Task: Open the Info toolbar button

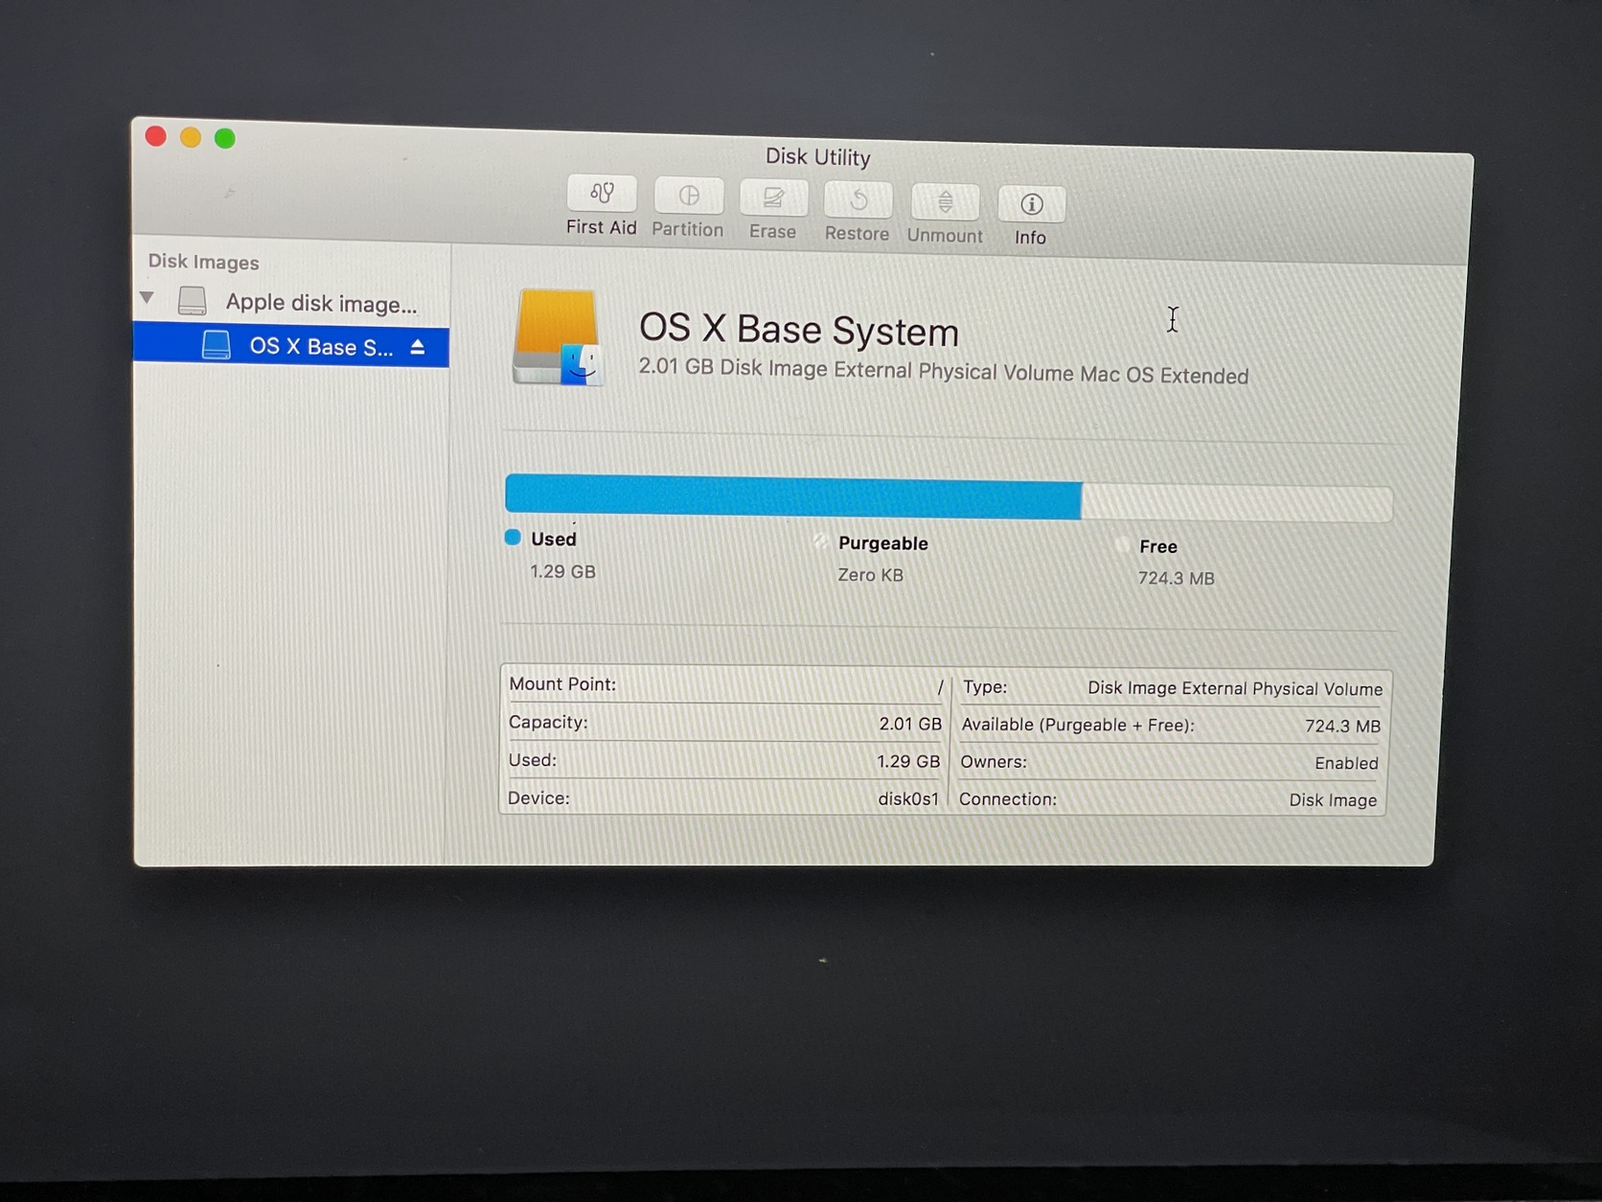Action: [1031, 204]
